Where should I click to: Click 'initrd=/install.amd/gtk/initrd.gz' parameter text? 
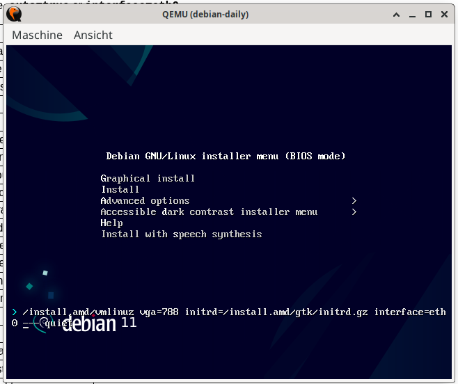(x=276, y=312)
